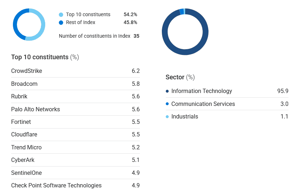Image resolution: width=300 pixels, height=191 pixels.
Task: Click the Top 10 constituents legend dot
Action: [61, 15]
